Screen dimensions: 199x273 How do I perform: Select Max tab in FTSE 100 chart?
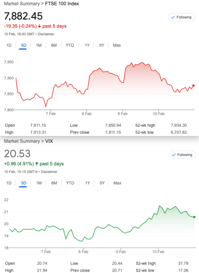tap(117, 45)
